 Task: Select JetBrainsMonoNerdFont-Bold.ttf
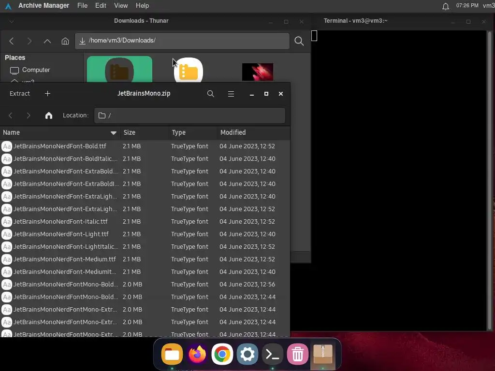(145, 146)
